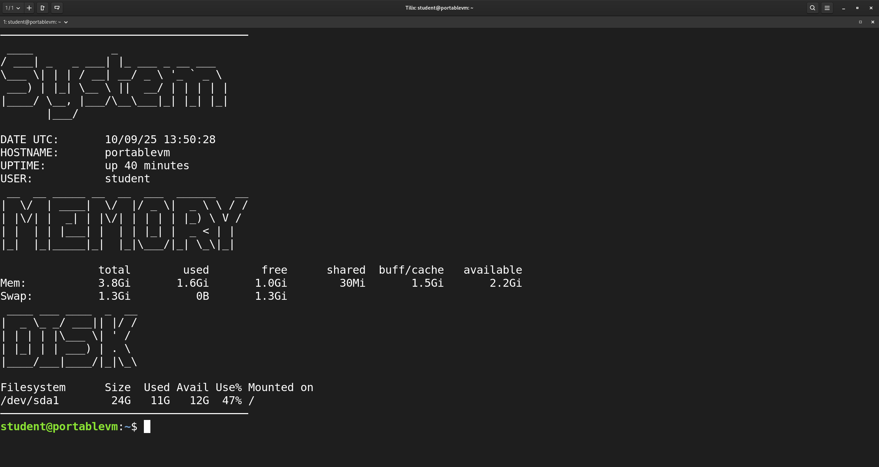Add terminal to the right

tap(43, 8)
